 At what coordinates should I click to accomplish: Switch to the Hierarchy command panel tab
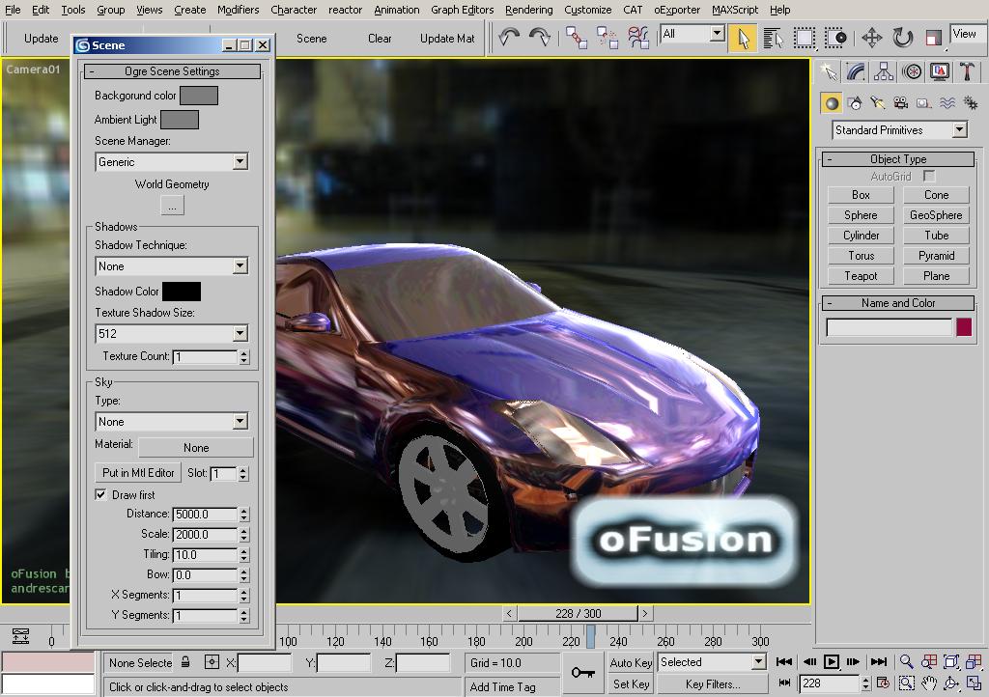click(x=884, y=71)
